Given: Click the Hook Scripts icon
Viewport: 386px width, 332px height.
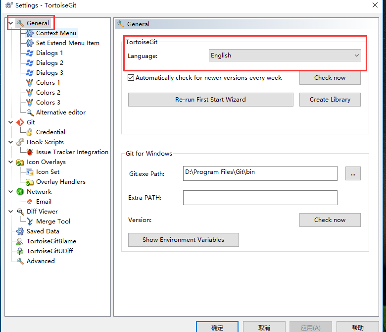Looking at the screenshot, I should [x=20, y=142].
